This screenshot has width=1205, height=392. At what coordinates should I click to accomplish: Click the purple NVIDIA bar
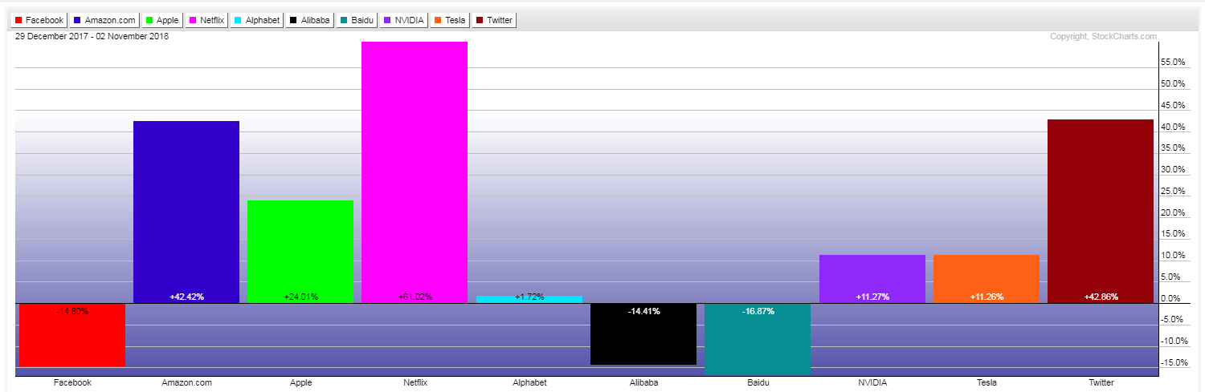872,279
